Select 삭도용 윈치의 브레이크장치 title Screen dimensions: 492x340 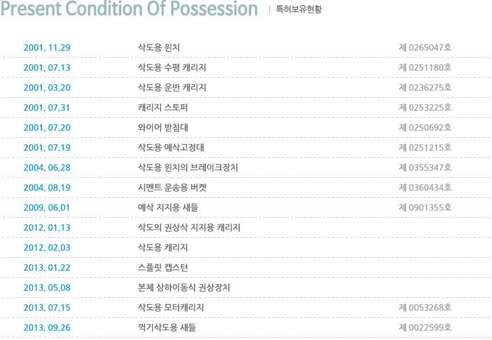(188, 167)
